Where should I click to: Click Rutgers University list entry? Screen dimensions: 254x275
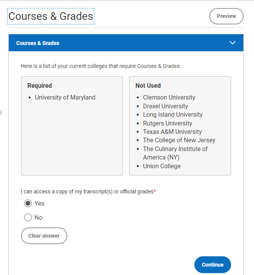click(168, 123)
